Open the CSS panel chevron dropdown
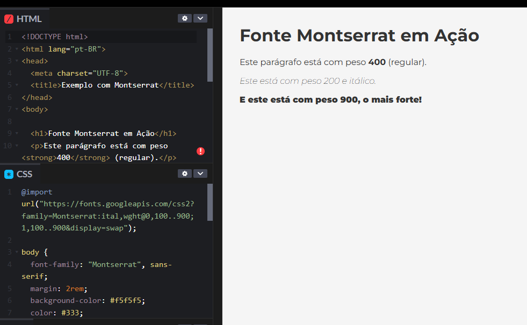 [x=200, y=174]
